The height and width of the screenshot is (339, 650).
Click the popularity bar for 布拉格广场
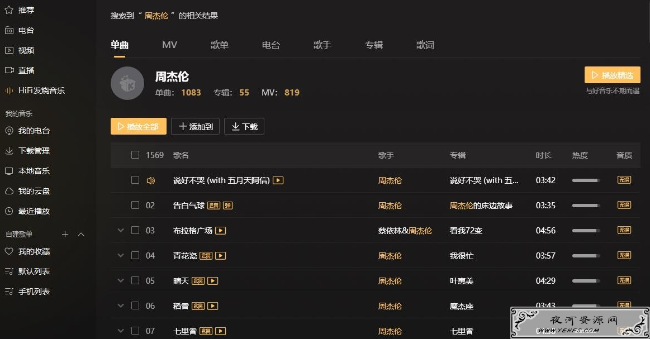pyautogui.click(x=586, y=231)
